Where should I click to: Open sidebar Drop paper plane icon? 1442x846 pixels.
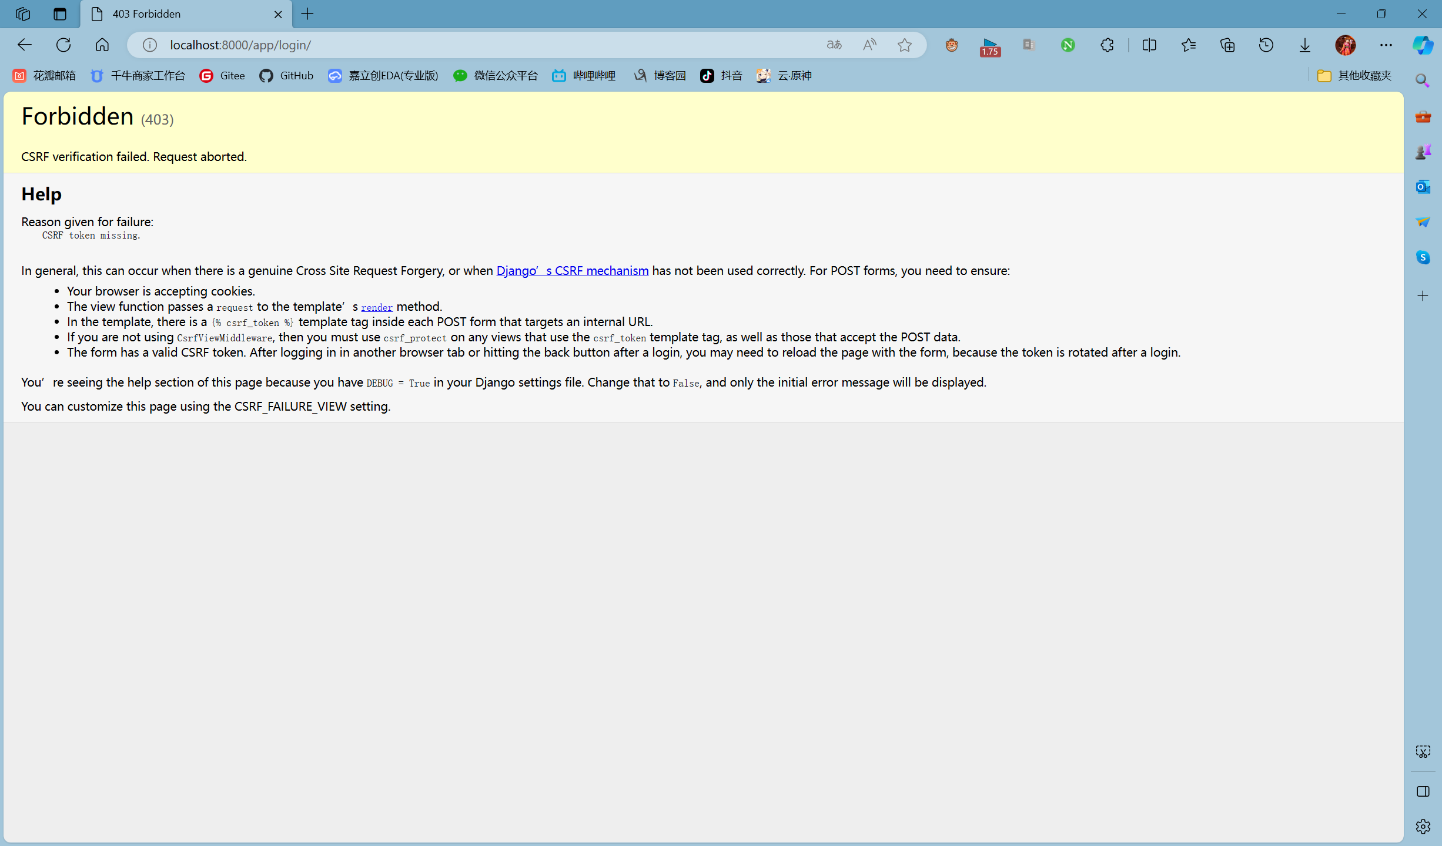pos(1423,222)
